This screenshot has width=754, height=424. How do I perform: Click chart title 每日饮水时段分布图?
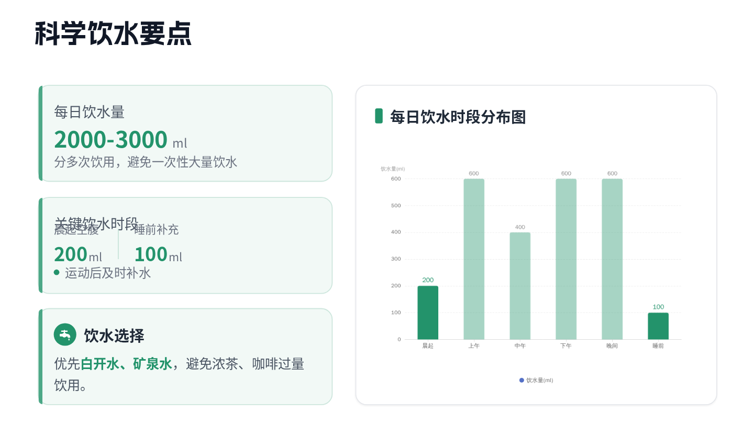pos(458,117)
